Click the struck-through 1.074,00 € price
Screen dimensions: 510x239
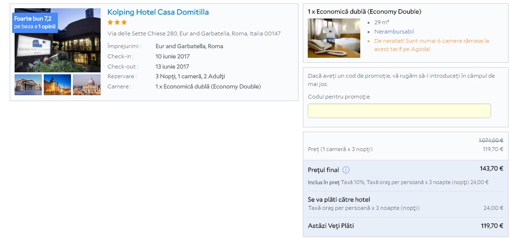pyautogui.click(x=491, y=140)
